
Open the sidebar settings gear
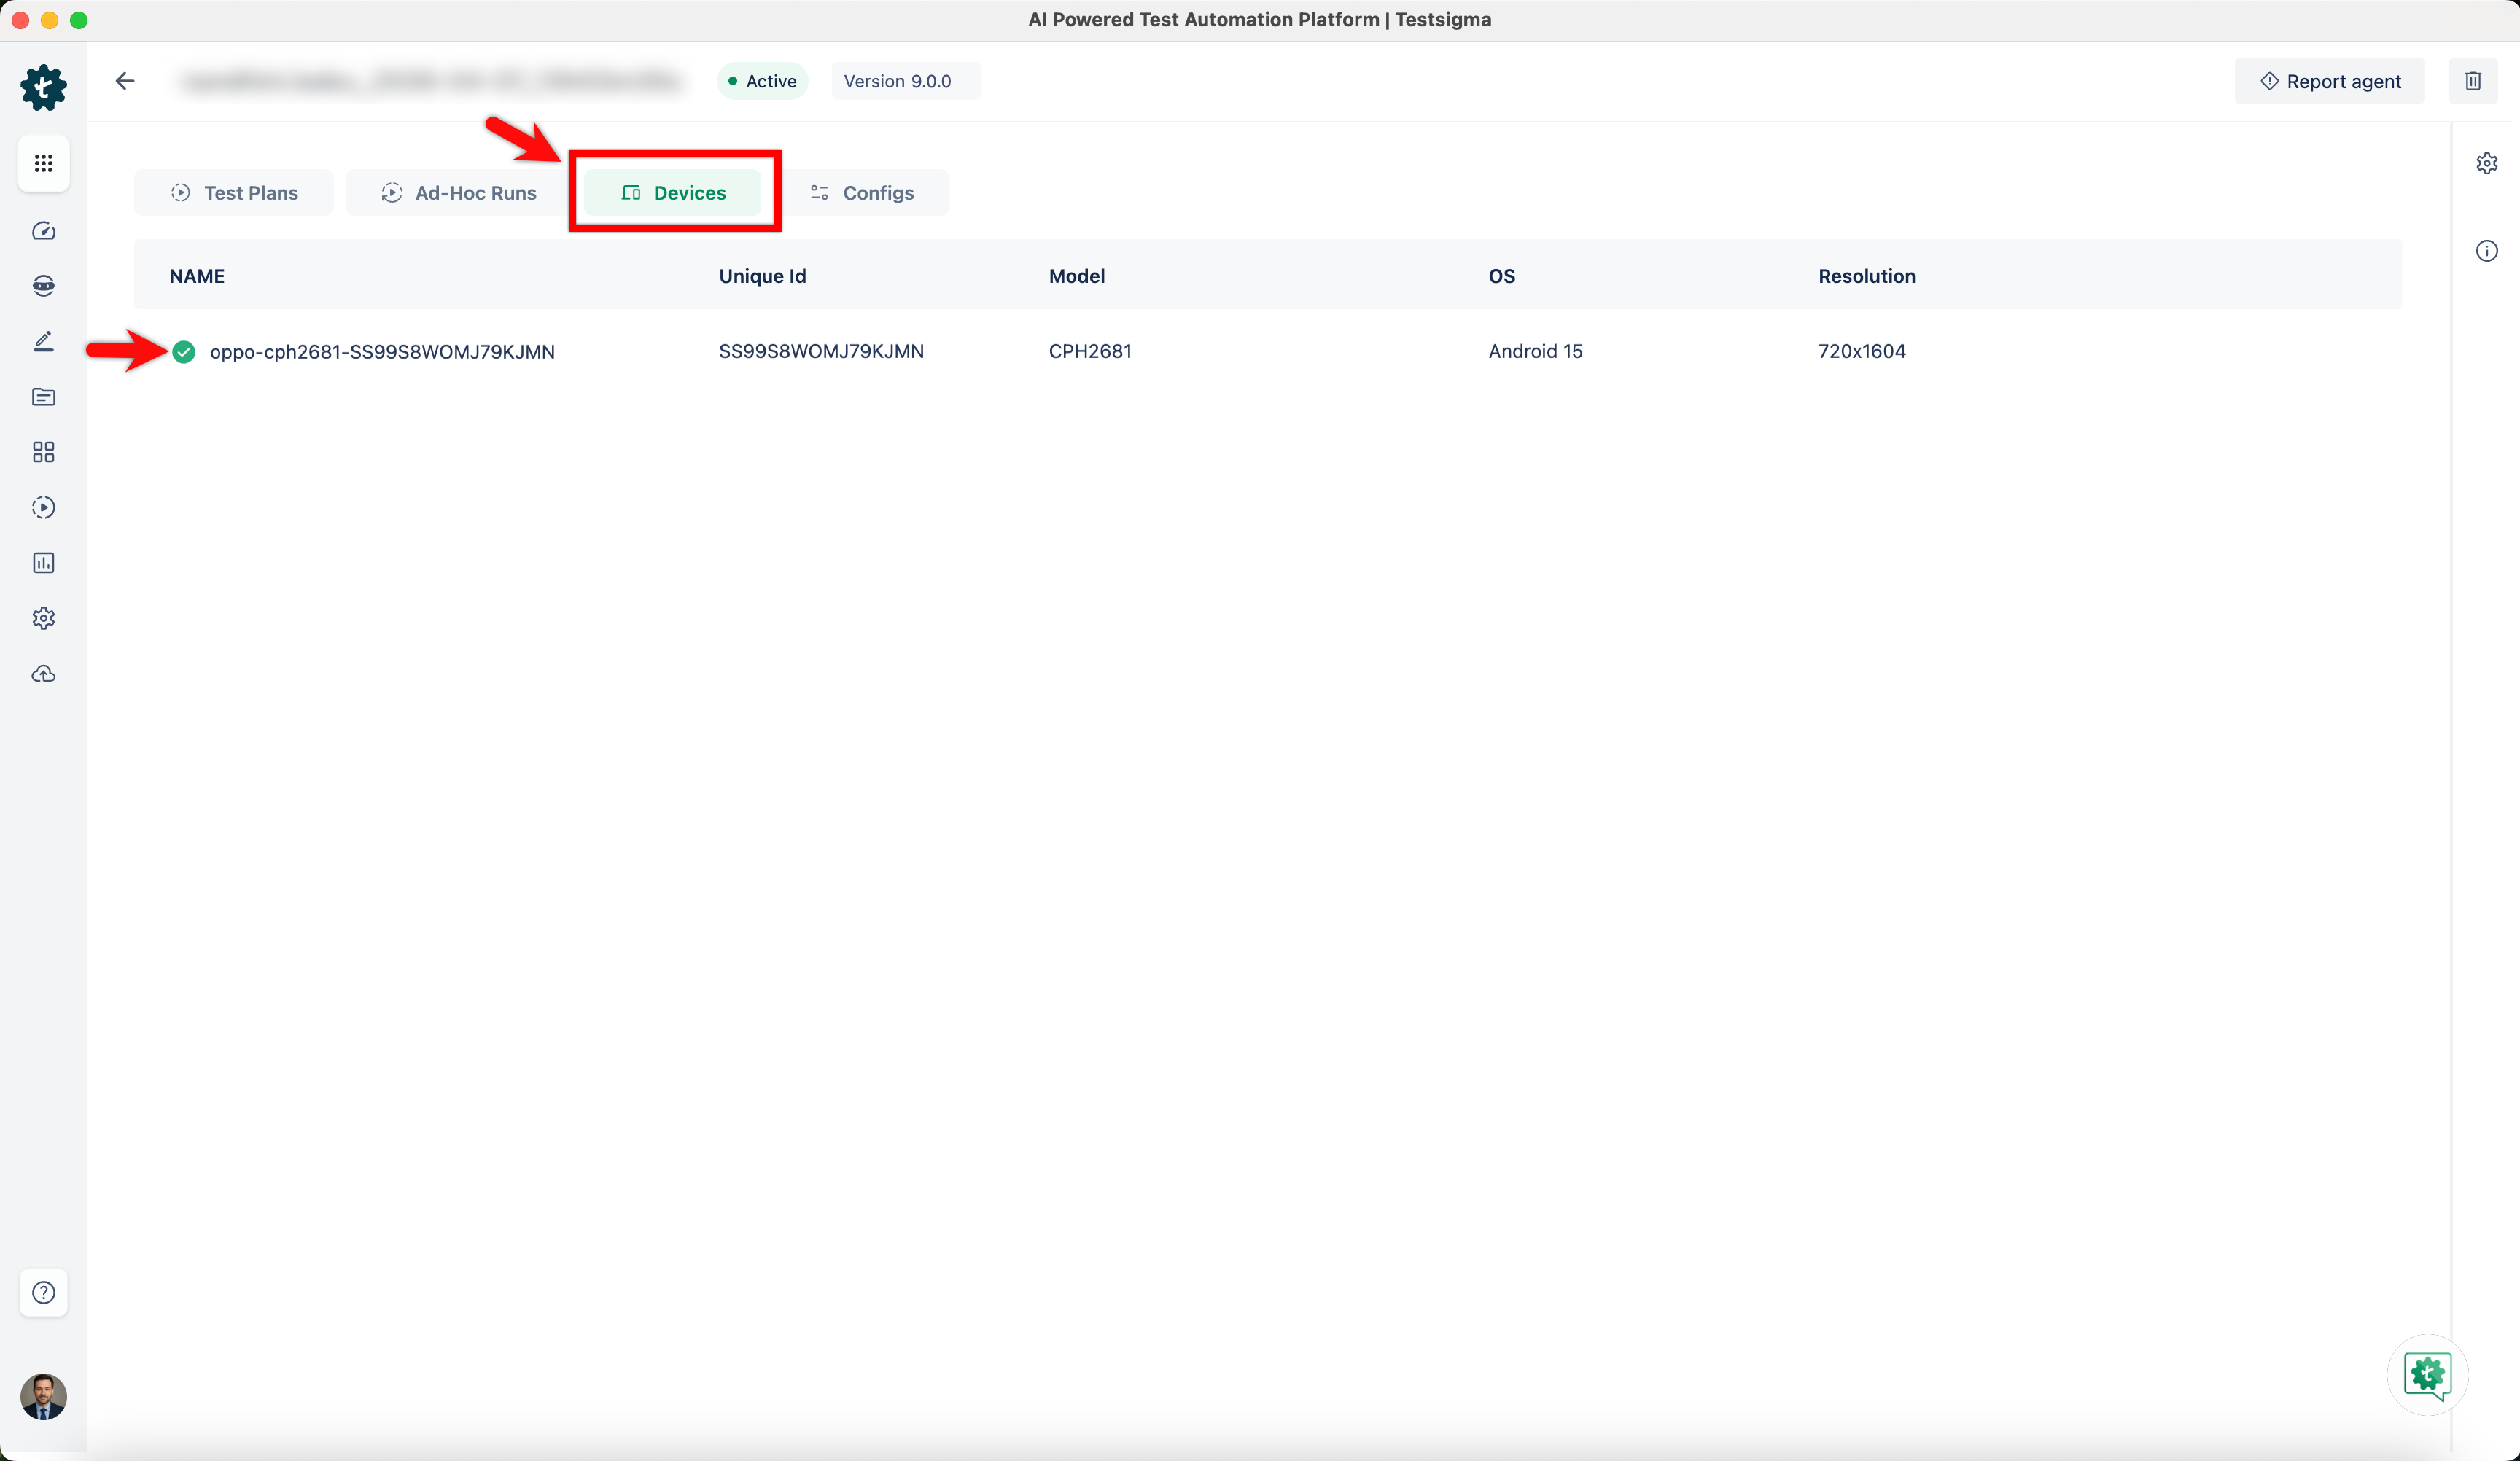click(43, 618)
